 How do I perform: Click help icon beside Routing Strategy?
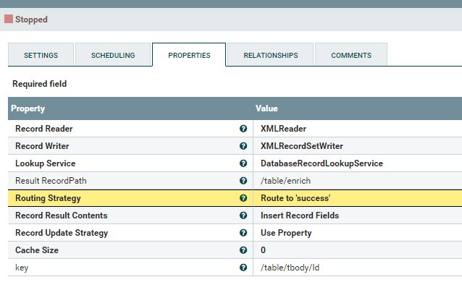[x=243, y=198]
